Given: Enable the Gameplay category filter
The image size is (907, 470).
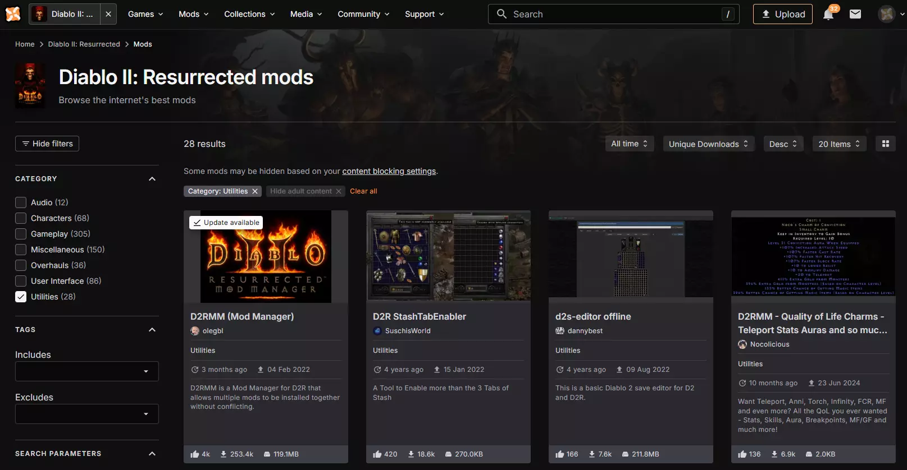Looking at the screenshot, I should (x=21, y=234).
